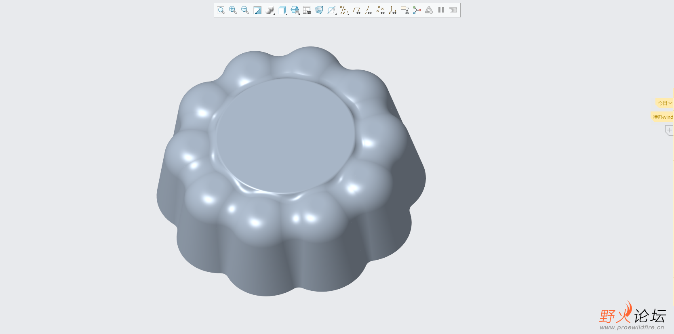Click the Refit (zoom to fit) icon

pyautogui.click(x=221, y=10)
